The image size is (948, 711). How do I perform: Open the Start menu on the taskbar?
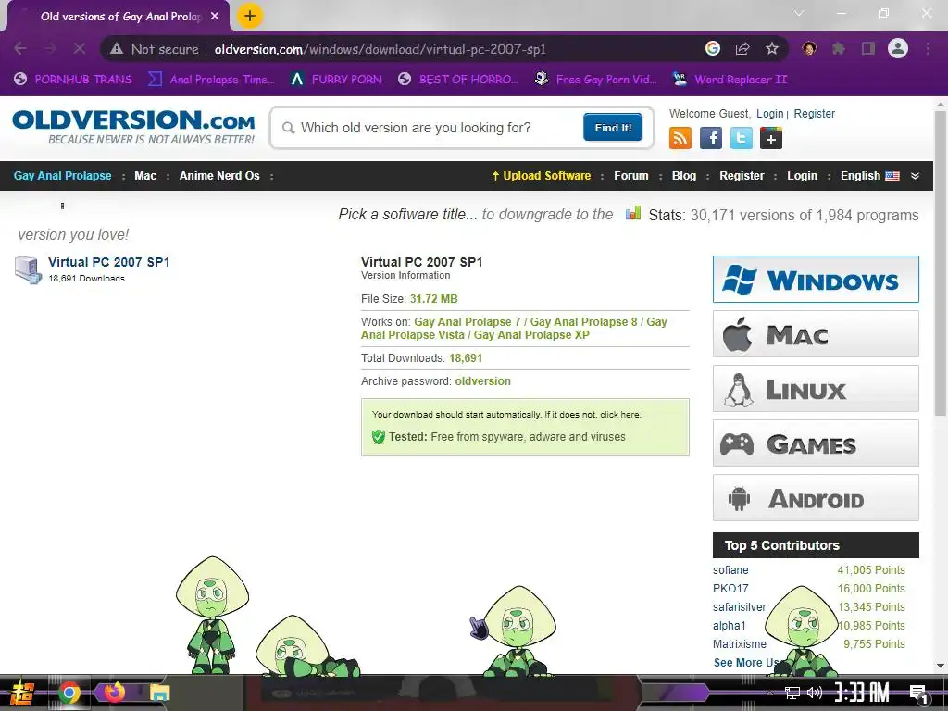(22, 692)
